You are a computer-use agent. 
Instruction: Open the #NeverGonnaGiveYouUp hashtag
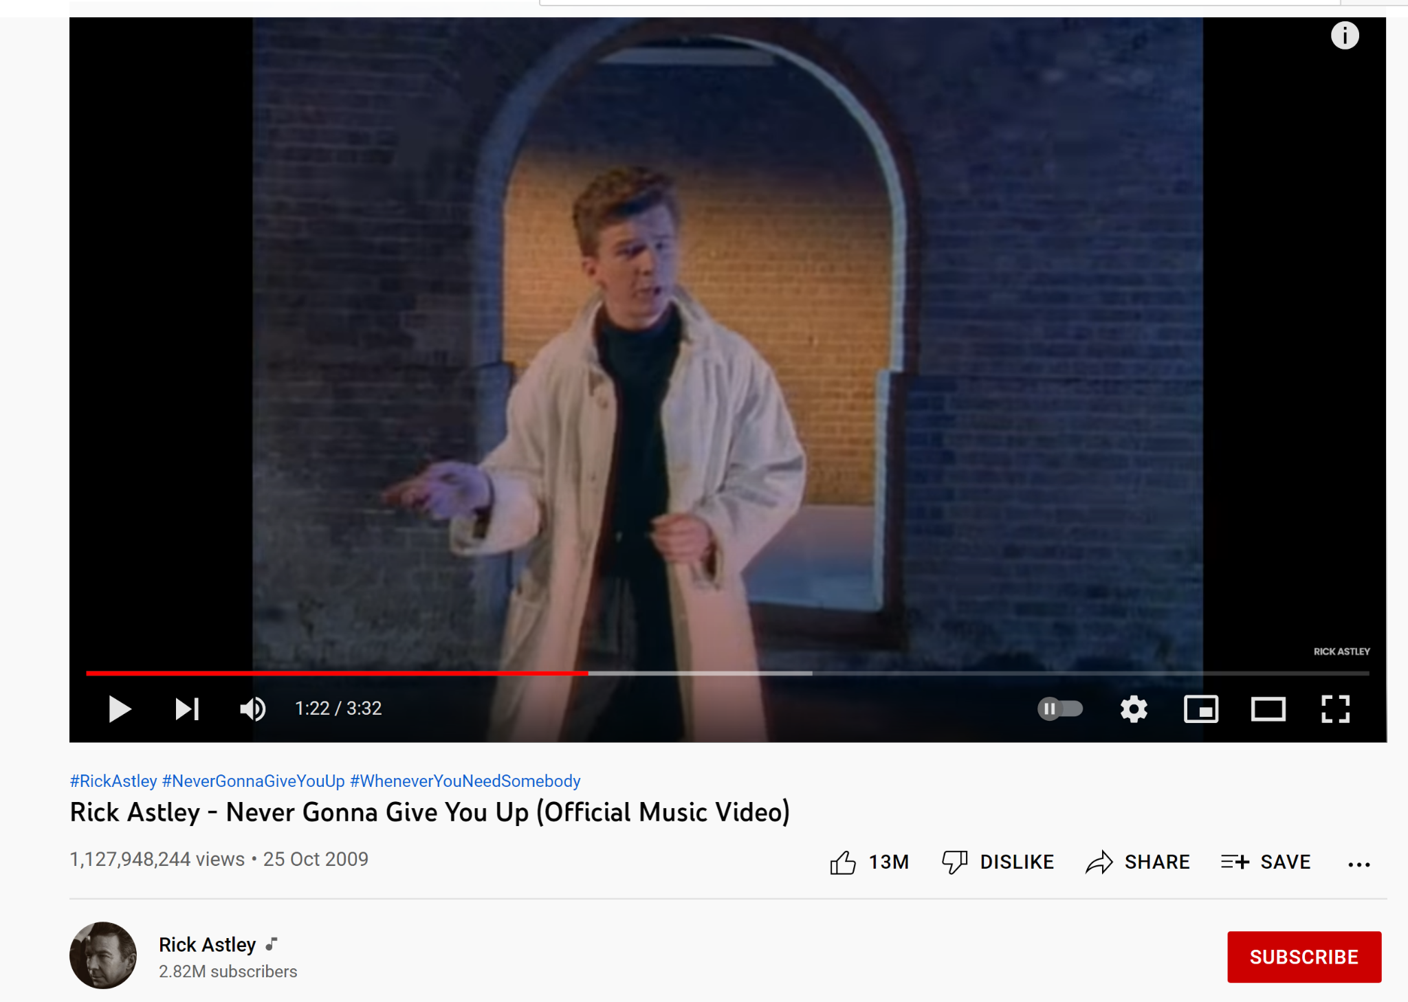(253, 781)
